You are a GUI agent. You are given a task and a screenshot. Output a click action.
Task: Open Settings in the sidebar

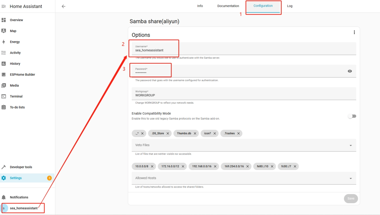[x=16, y=178]
